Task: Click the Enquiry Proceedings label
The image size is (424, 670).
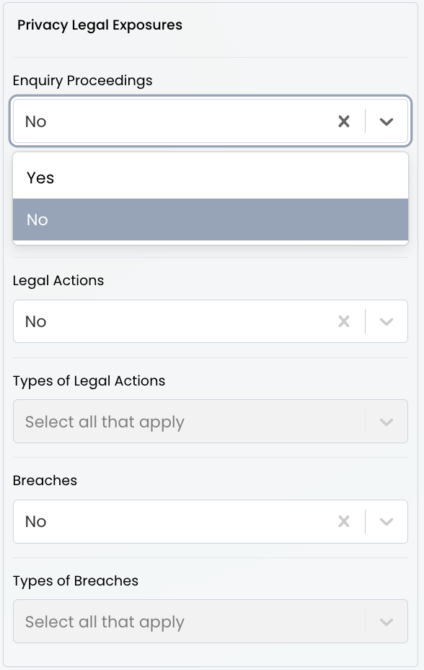Action: click(83, 81)
